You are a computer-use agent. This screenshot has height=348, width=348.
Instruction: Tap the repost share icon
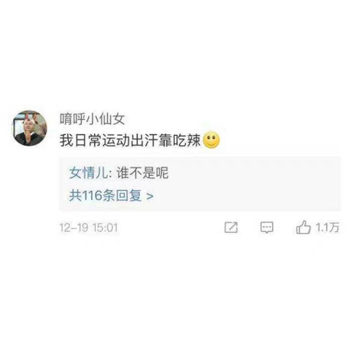tap(231, 227)
